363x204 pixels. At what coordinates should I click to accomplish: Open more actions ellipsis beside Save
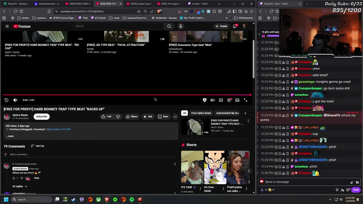click(175, 116)
